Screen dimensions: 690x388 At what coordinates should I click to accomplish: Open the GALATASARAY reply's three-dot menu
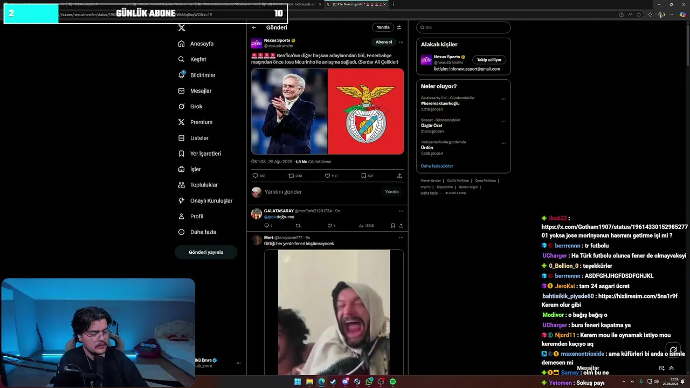401,211
